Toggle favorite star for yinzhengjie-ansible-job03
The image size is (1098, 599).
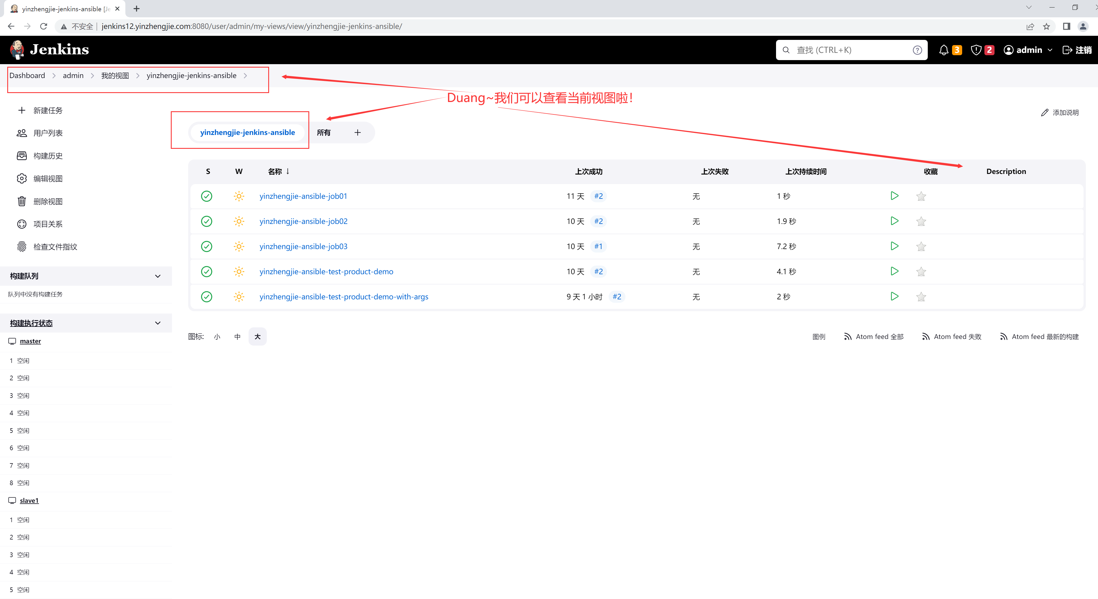[x=921, y=247]
